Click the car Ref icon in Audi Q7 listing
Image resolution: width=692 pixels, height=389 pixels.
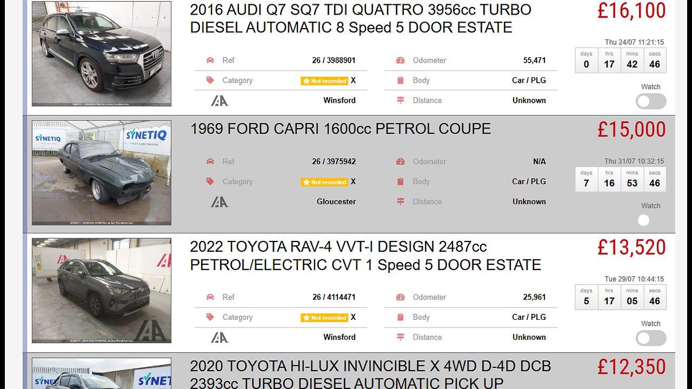(210, 61)
